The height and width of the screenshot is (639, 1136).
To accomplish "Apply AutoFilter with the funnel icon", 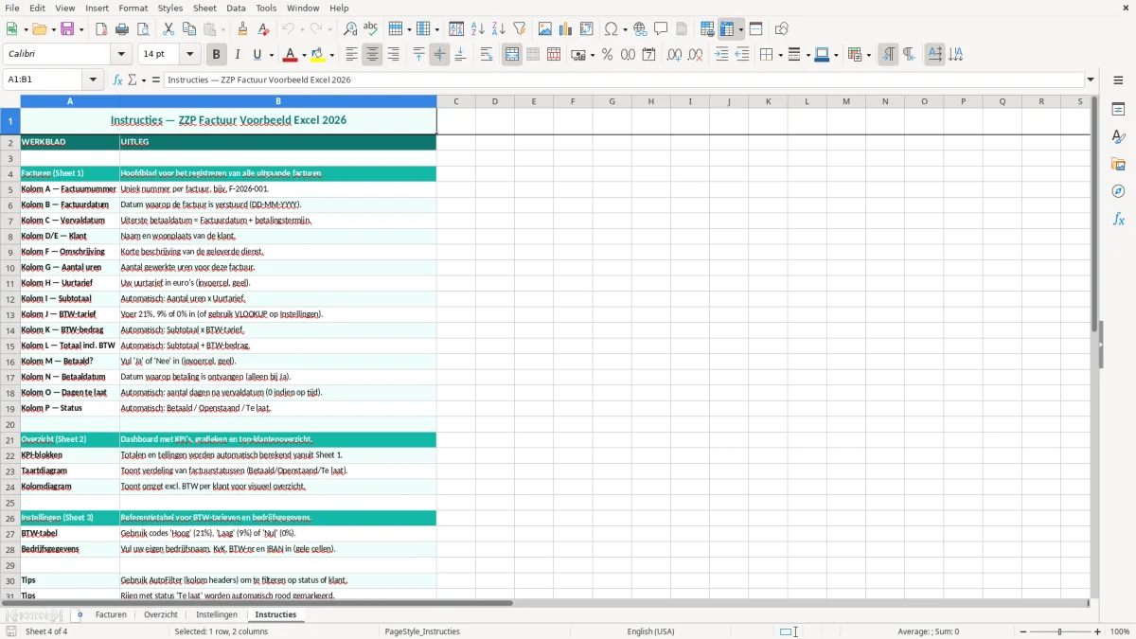I will (x=519, y=29).
